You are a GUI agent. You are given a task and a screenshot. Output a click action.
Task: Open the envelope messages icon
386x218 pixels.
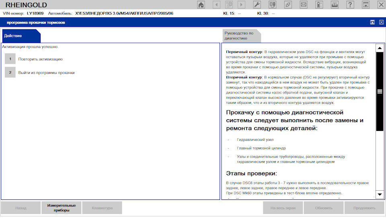pos(304,5)
